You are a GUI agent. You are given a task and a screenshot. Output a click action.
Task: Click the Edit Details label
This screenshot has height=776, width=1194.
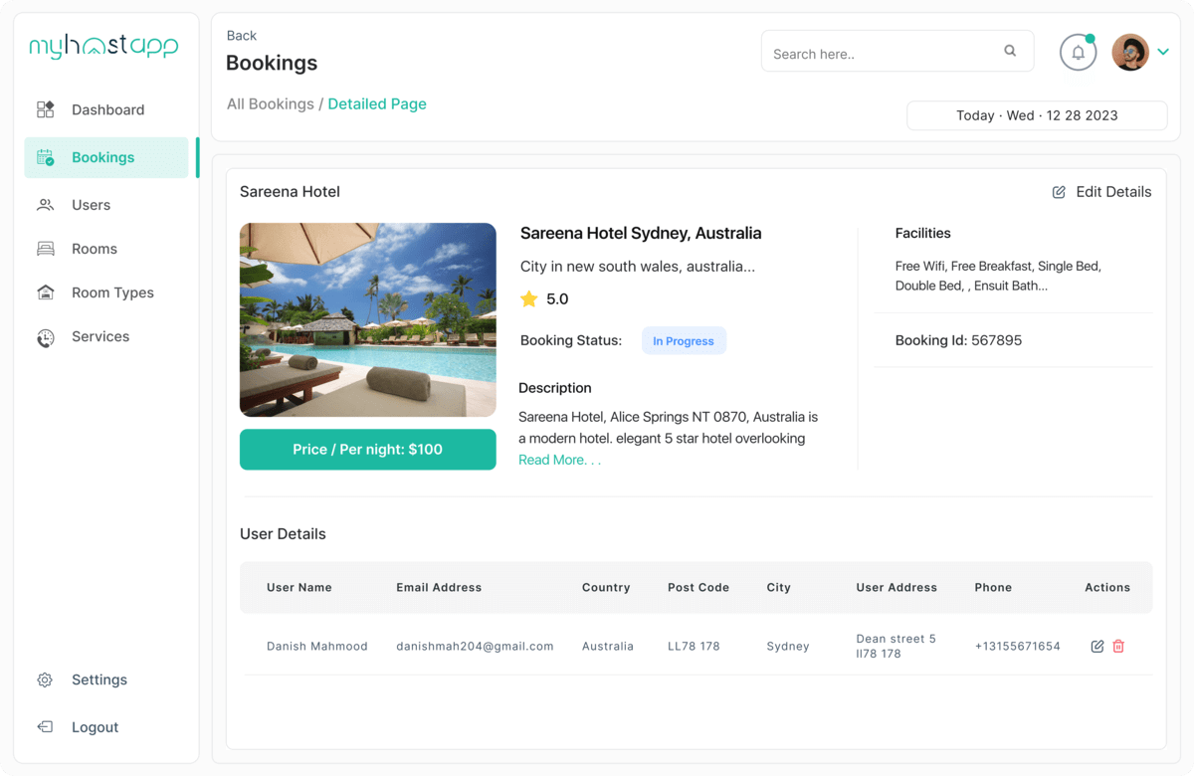click(1113, 192)
